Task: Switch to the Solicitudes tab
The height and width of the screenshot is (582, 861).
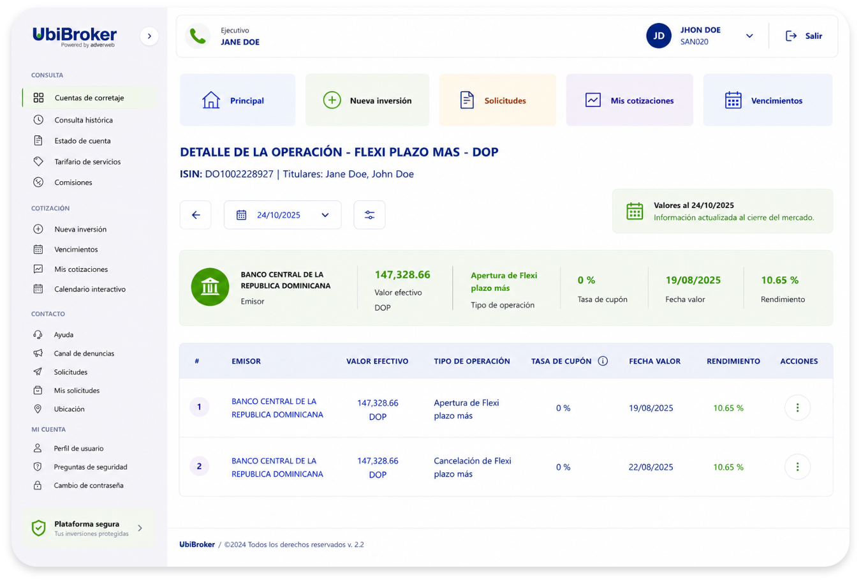Action: 497,100
